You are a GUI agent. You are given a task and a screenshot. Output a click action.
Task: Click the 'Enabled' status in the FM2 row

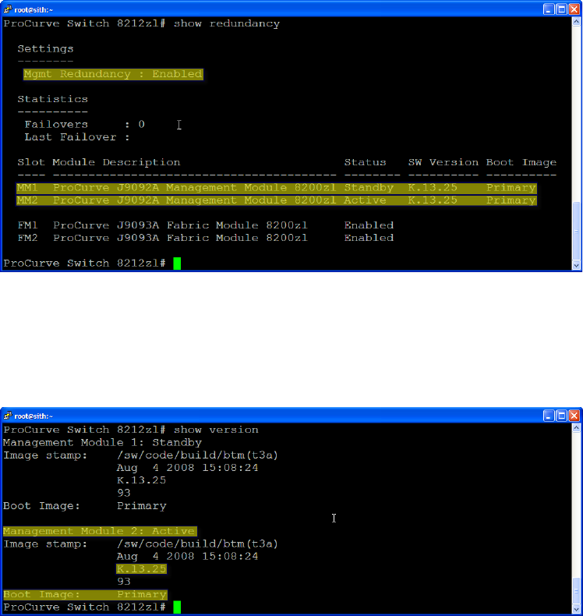click(x=369, y=238)
